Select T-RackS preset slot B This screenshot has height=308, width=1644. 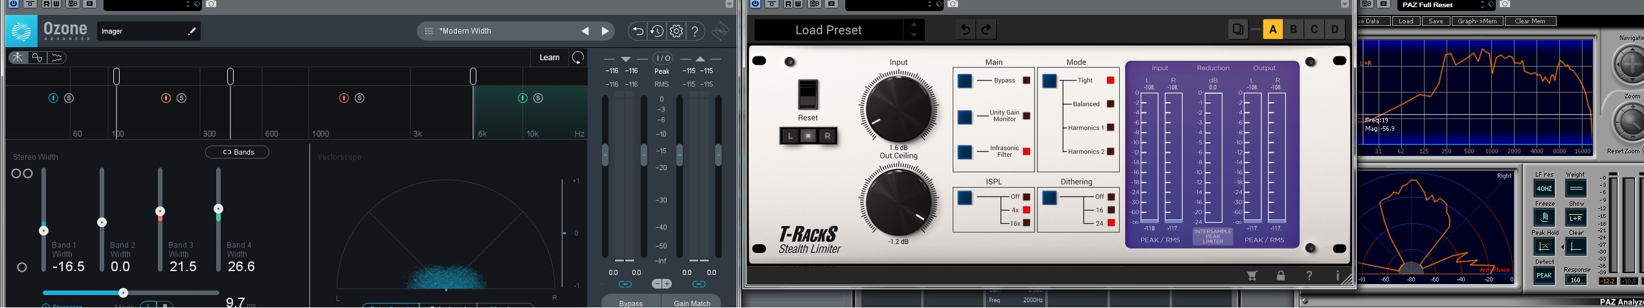1293,30
